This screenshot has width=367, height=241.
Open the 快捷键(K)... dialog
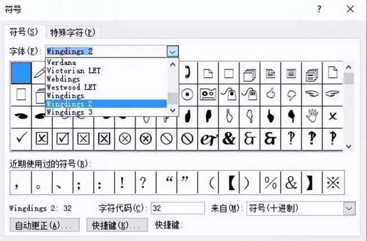tap(117, 225)
